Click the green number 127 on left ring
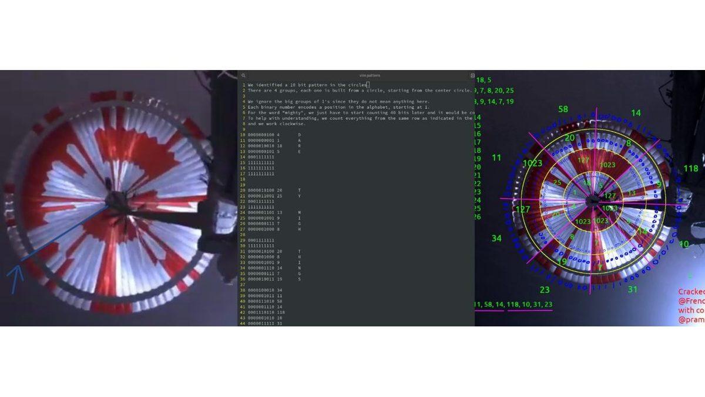Viewport: 705px width, 397px height. 522,209
